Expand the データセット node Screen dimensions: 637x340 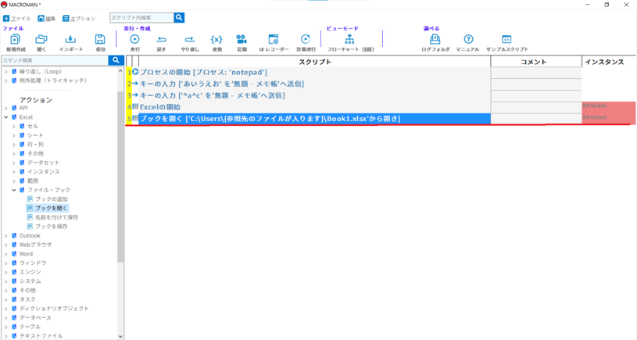coord(14,163)
